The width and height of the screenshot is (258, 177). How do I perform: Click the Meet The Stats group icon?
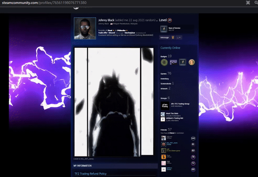(x=163, y=114)
